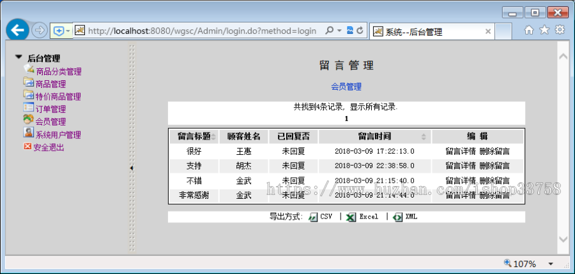Click the blue 会员管理 link under the title
This screenshot has width=575, height=274.
[346, 87]
